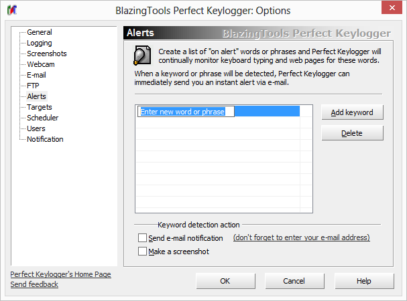The width and height of the screenshot is (407, 301).
Task: Open the FTP settings page
Action: click(x=33, y=86)
